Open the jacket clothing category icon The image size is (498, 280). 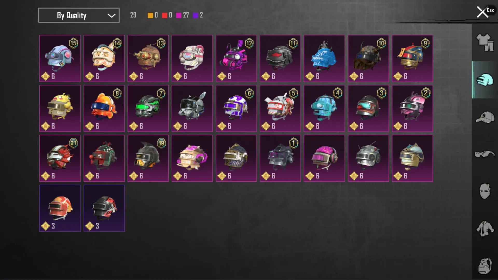[485, 229]
